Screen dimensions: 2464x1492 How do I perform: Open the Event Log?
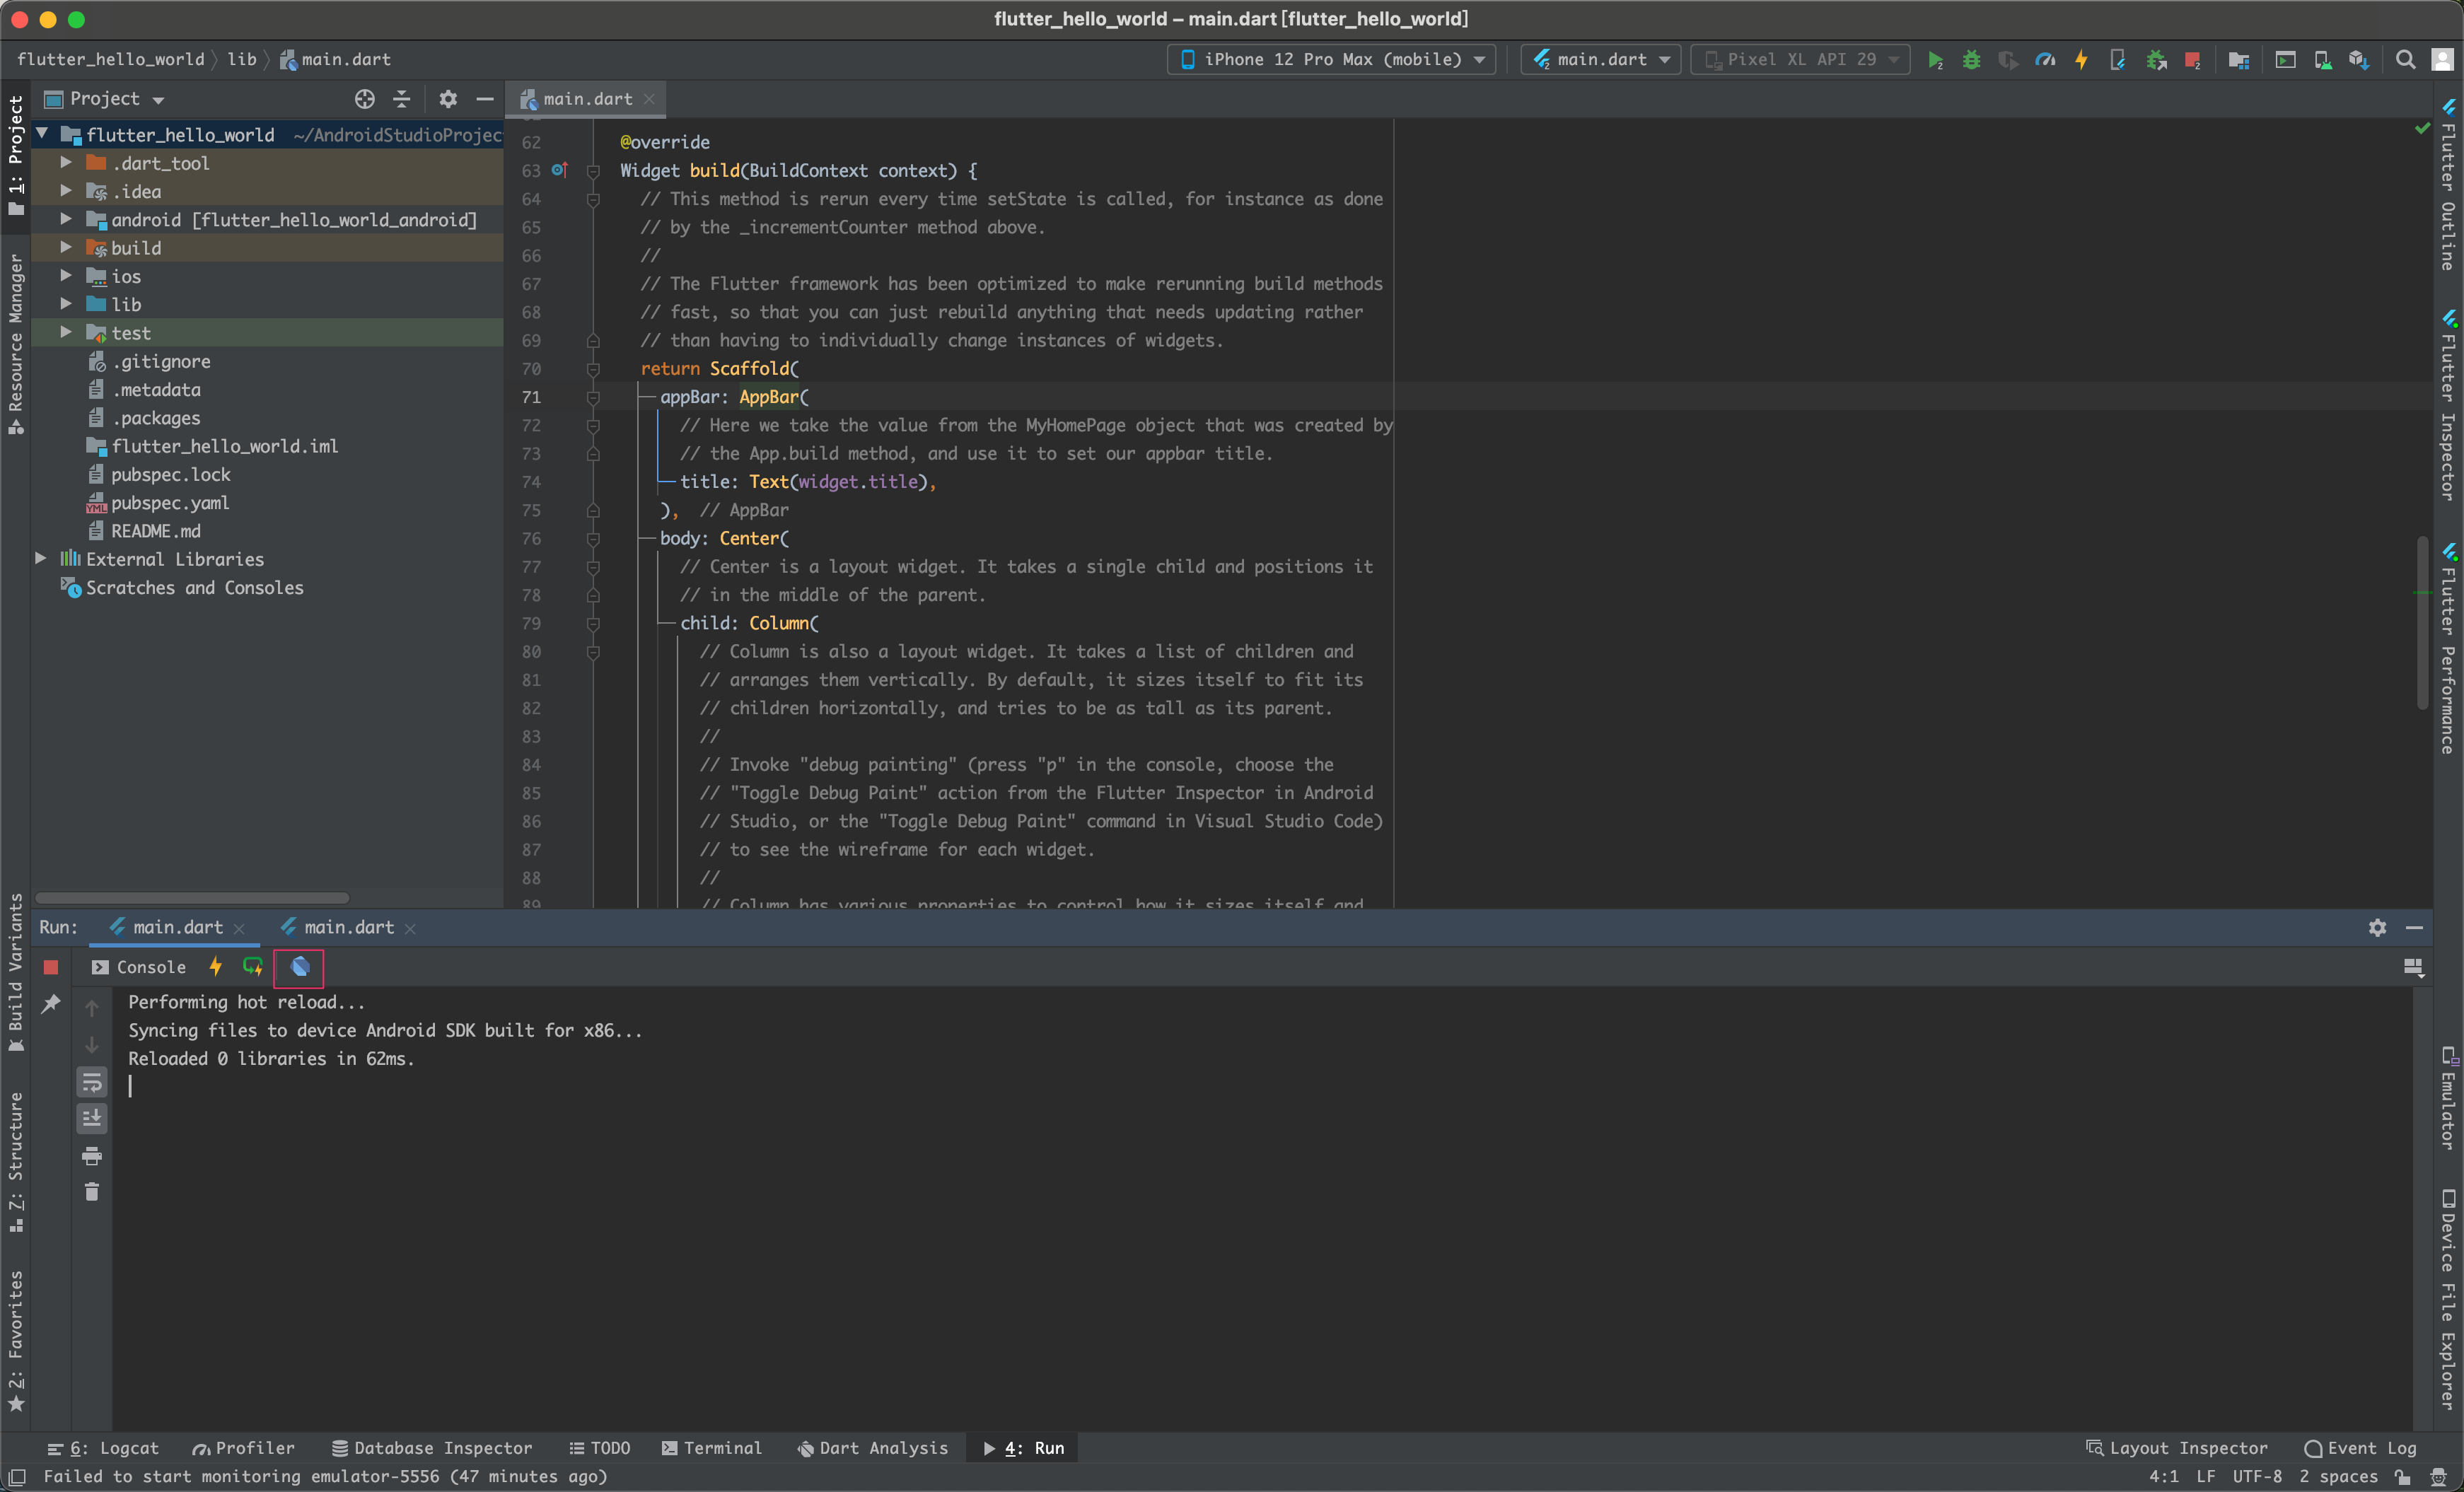coord(2359,1448)
